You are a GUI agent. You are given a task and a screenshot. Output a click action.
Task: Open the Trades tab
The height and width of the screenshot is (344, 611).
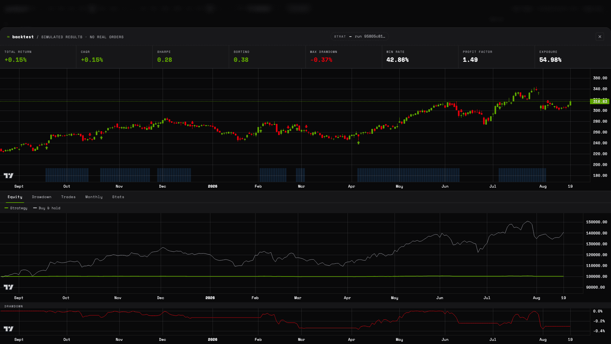[68, 197]
